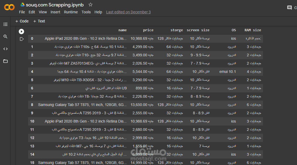Image resolution: width=297 pixels, height=165 pixels.
Task: Click name cell containing M7 ZA570134EG
Action: tap(88, 64)
